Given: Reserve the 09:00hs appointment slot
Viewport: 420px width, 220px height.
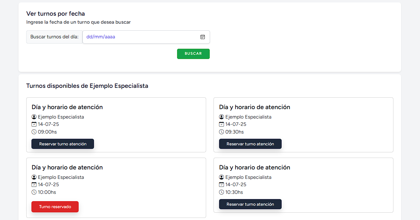Looking at the screenshot, I should pos(63,144).
